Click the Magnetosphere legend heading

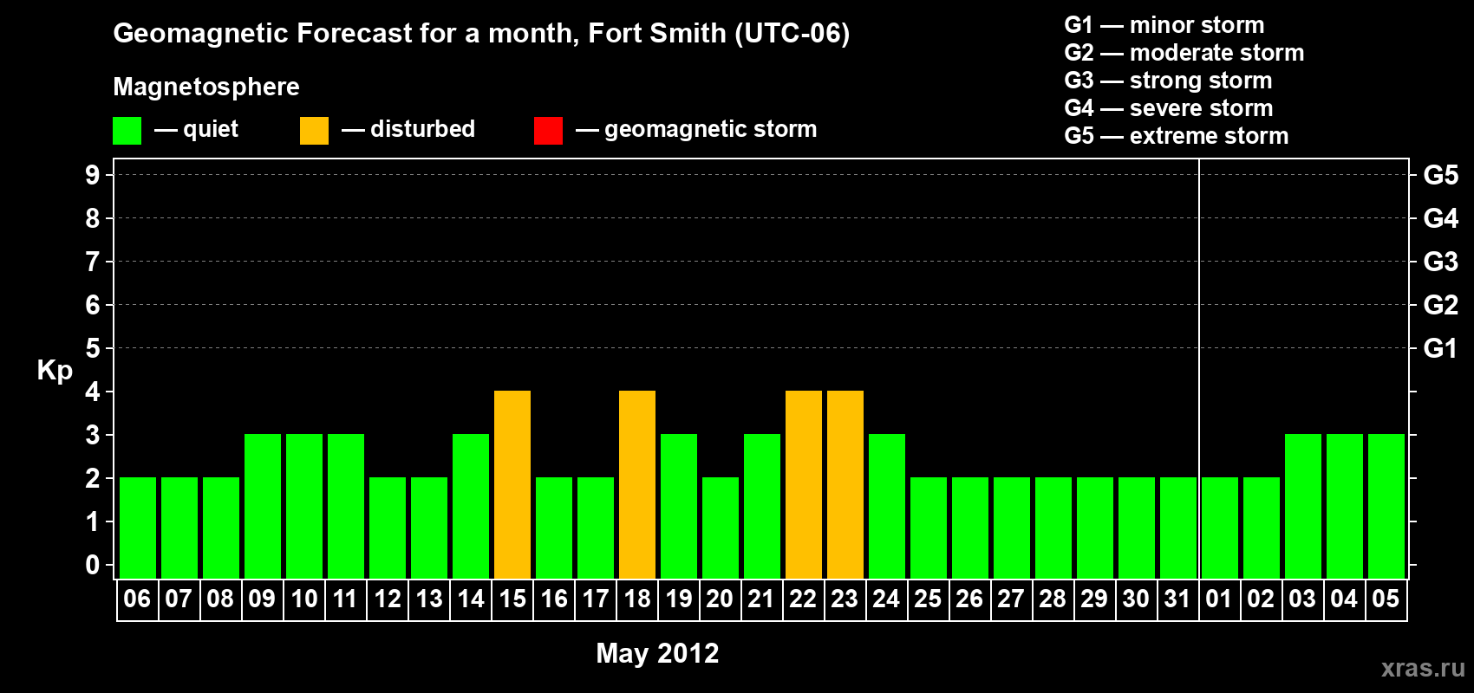pyautogui.click(x=206, y=87)
